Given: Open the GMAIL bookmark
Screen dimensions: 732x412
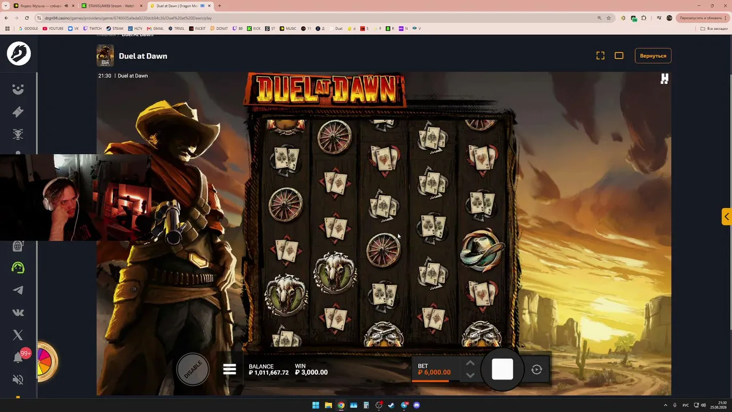Looking at the screenshot, I should click(x=156, y=28).
